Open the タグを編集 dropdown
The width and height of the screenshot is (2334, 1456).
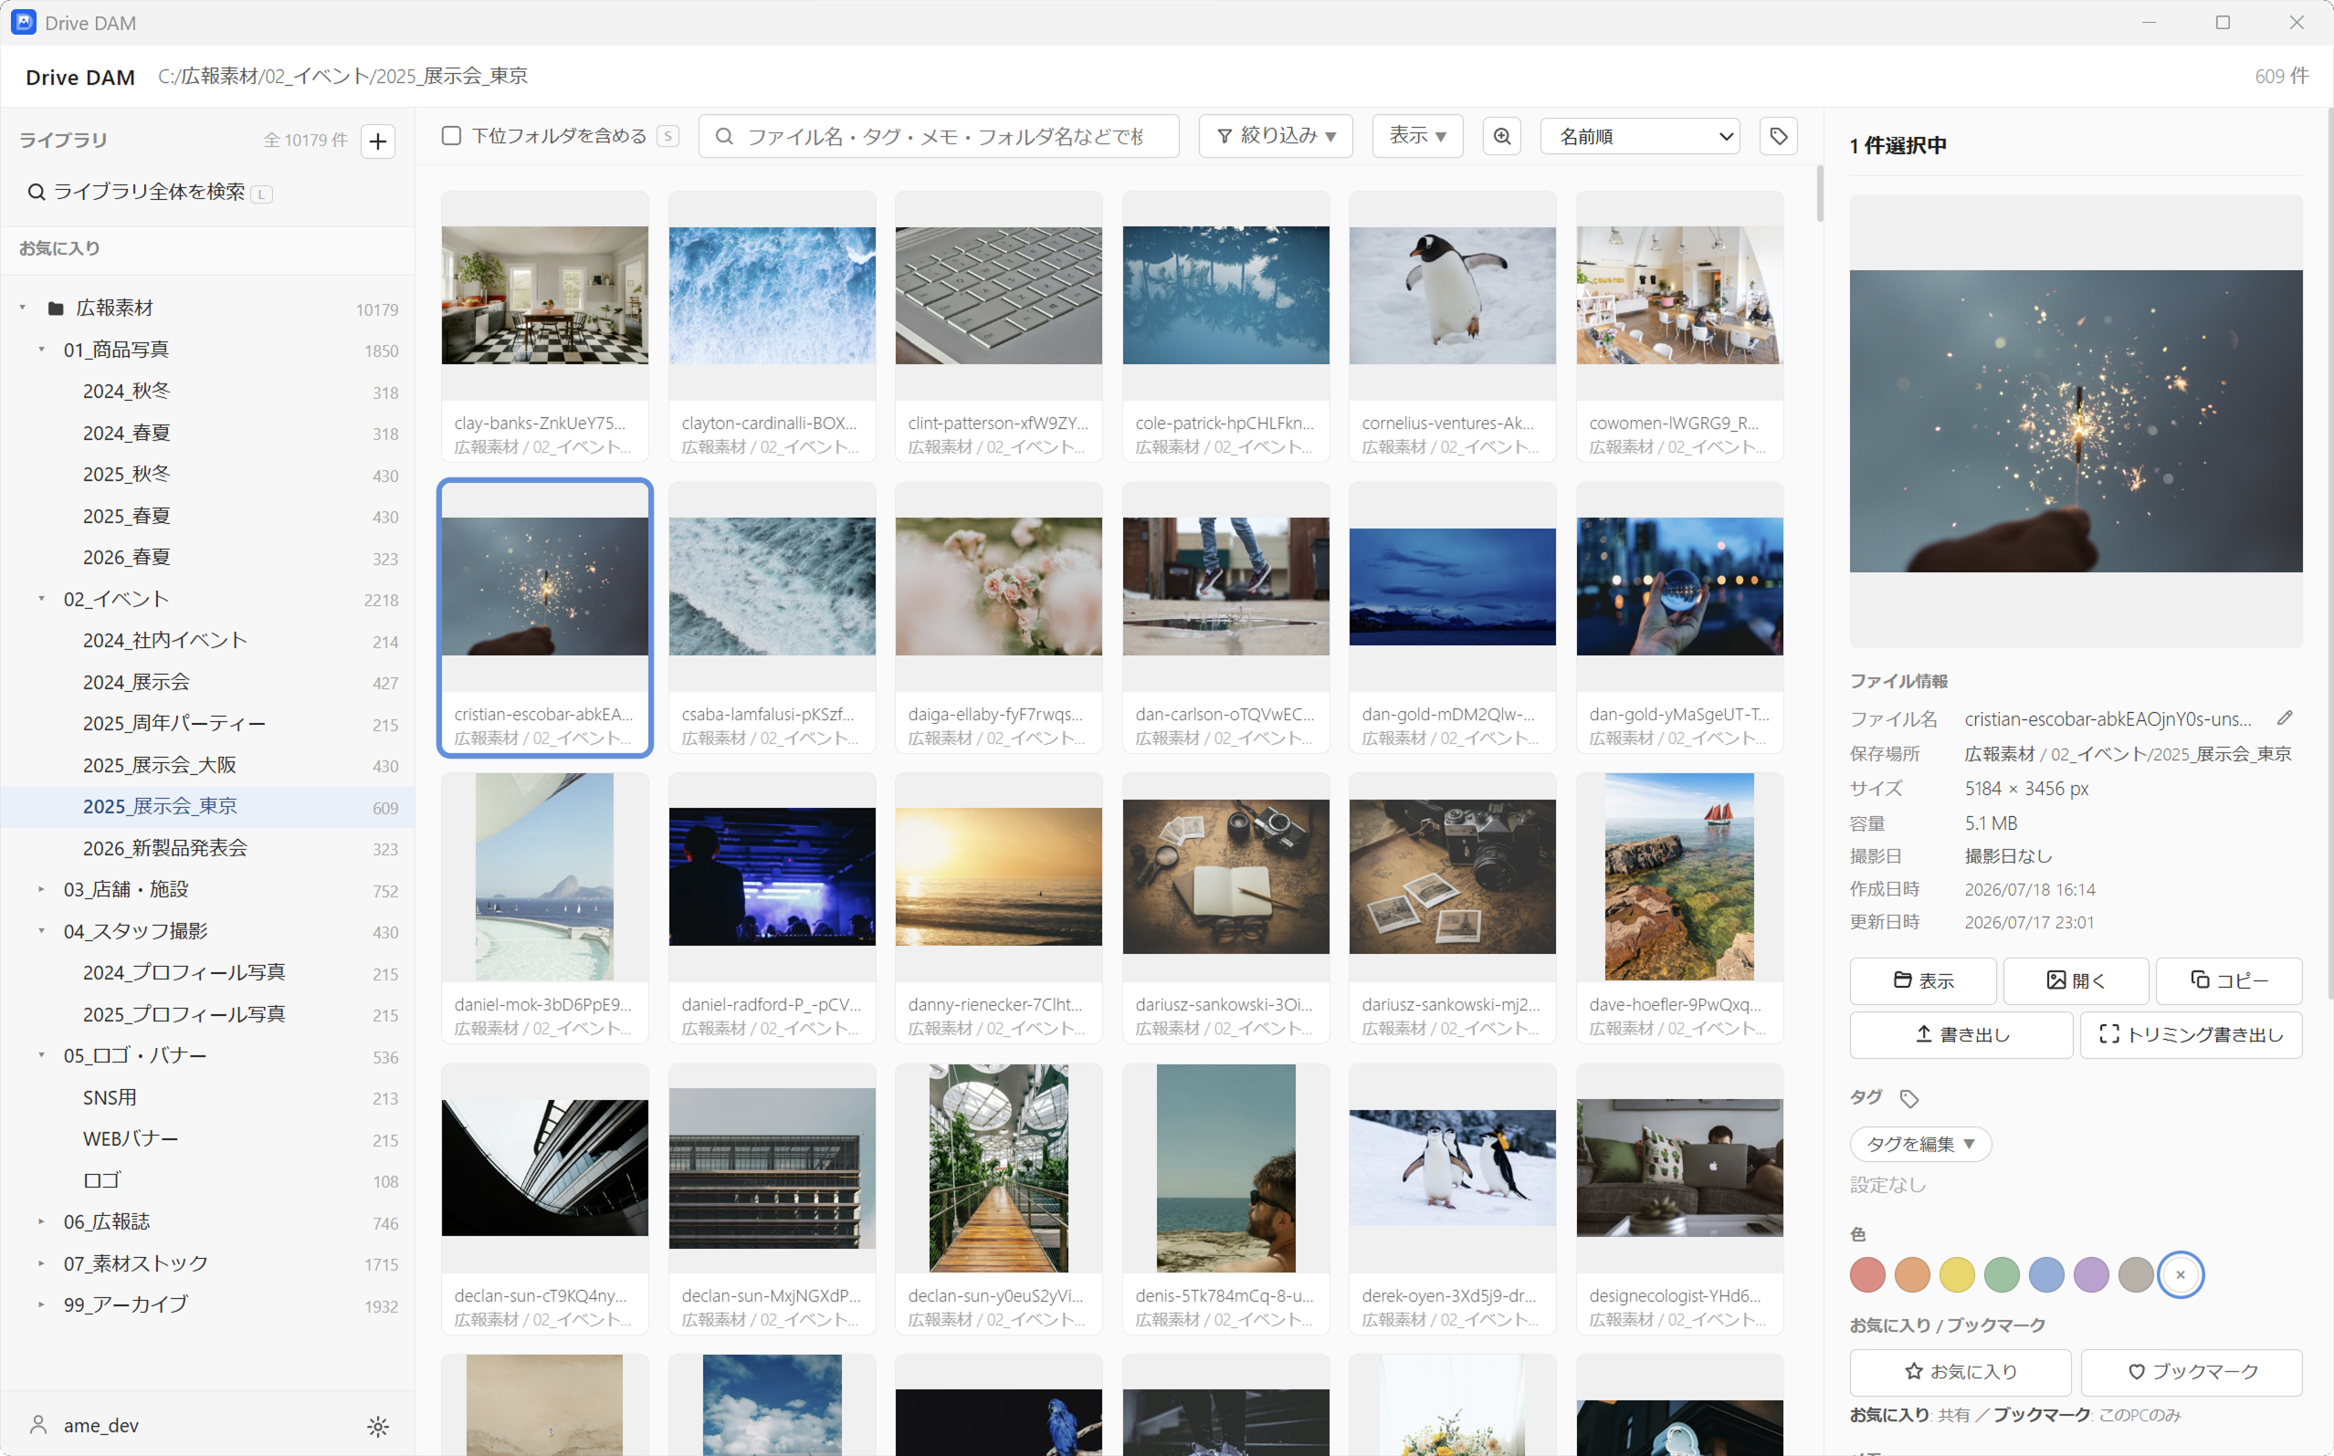tap(1919, 1144)
